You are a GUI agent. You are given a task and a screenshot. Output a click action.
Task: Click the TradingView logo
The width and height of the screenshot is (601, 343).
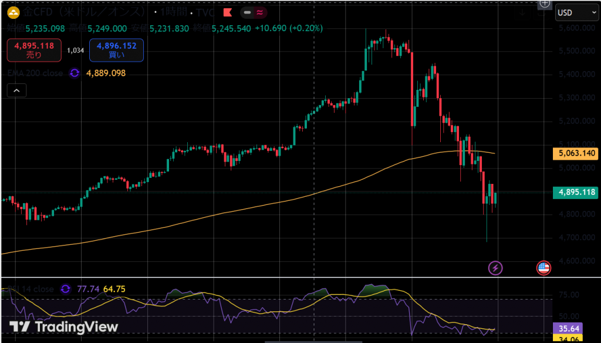pos(64,327)
